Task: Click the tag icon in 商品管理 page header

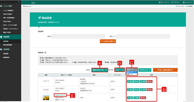Action: click(x=39, y=18)
